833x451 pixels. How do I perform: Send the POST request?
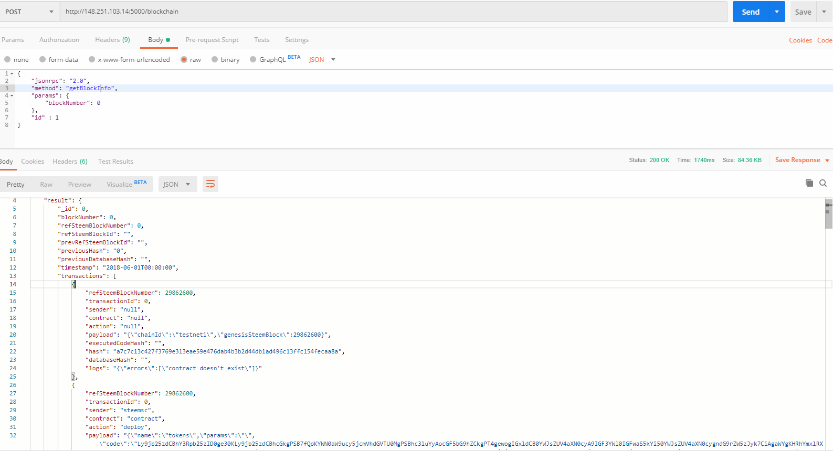pyautogui.click(x=751, y=12)
